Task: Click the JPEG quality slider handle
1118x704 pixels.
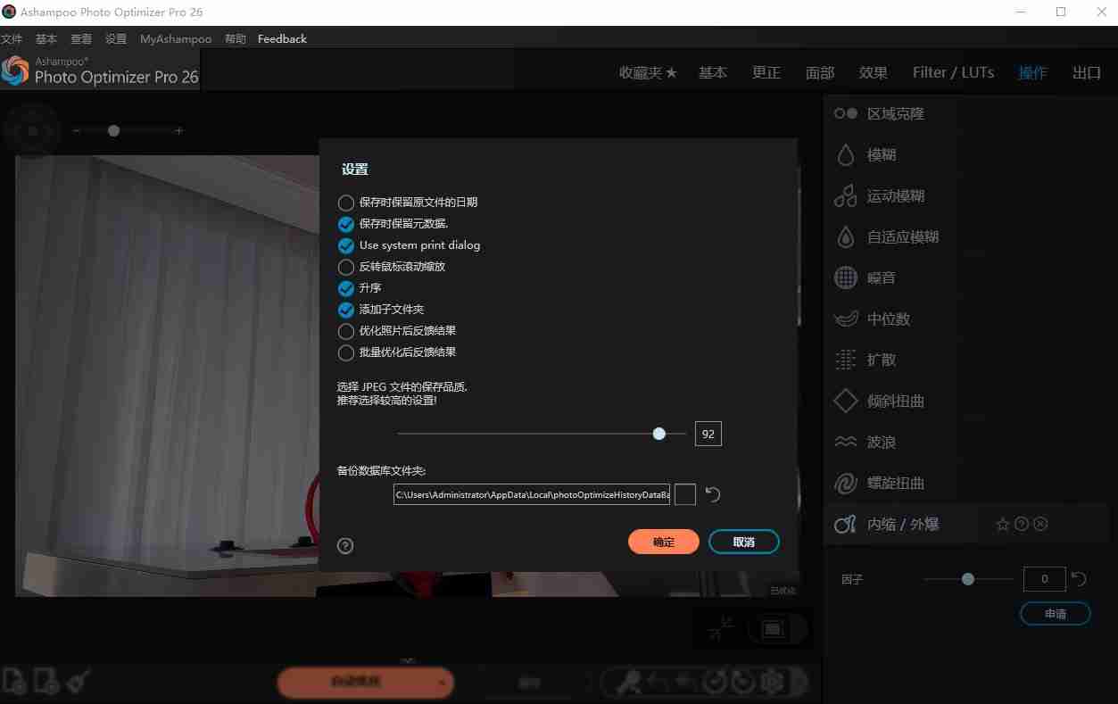Action: [x=658, y=434]
